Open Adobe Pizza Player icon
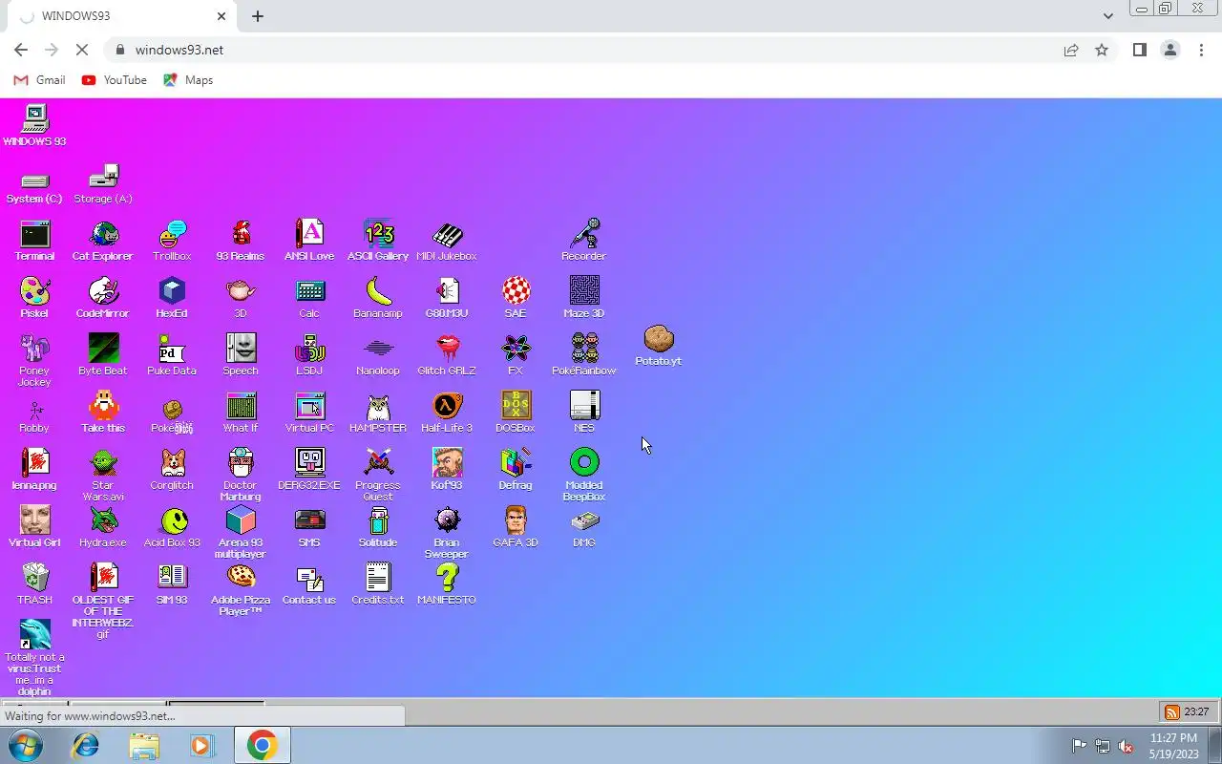The image size is (1222, 764). (241, 588)
